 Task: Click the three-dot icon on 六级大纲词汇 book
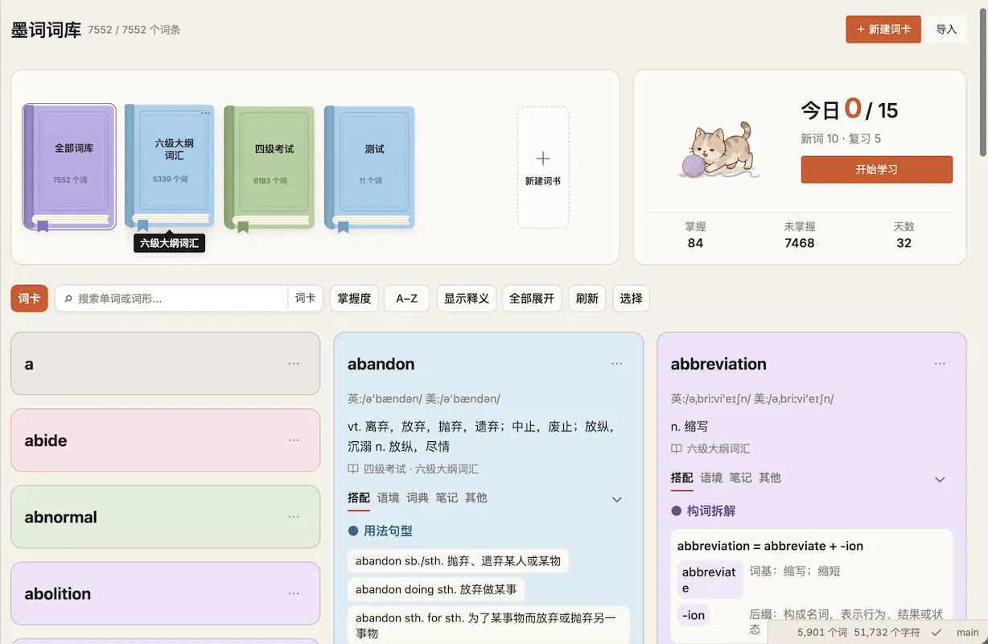click(205, 113)
